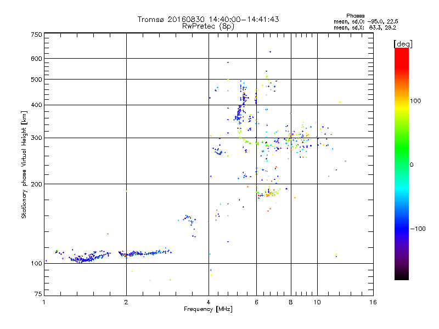This screenshot has width=439, height=329.
Task: Click the purple point at top near 630 km
Action: click(x=270, y=52)
